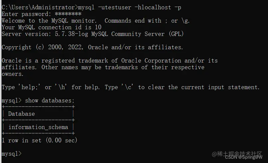This screenshot has height=163, width=268.
Task: Click the connection id number 10
Action: click(x=98, y=27)
